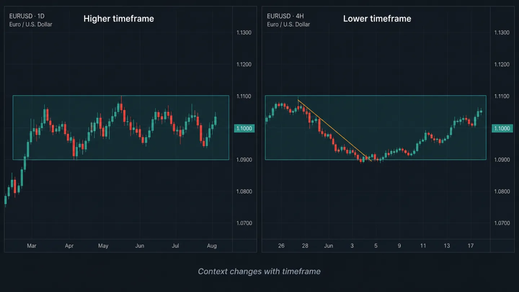Screen dimensions: 519x292
Task: Select Euro / U.S. Dollar description in 4H chart
Action: click(288, 24)
